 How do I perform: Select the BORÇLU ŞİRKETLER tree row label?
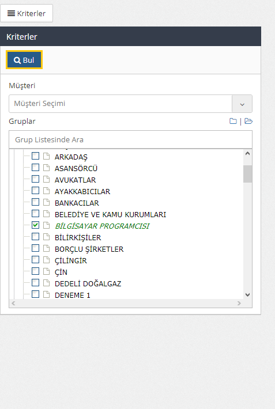tap(89, 249)
